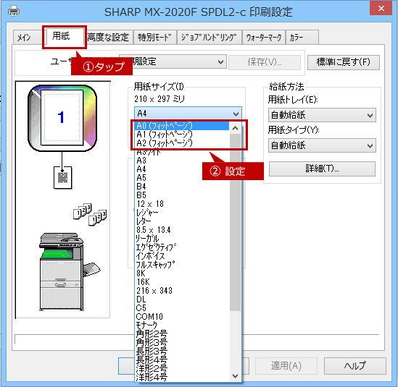Screen dimensions: 398x387
Task: Click the document page icon below preview
Action: coord(62,177)
